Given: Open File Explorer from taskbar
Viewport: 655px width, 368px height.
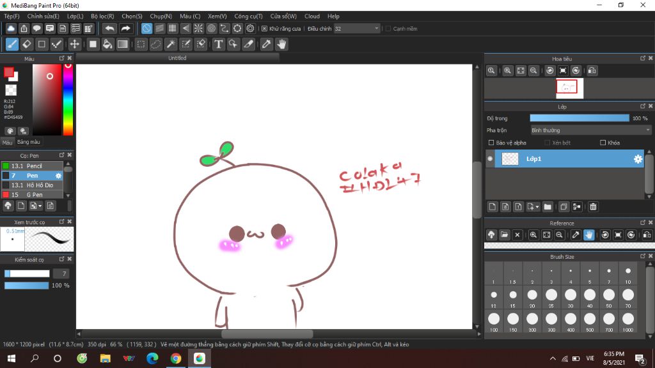Looking at the screenshot, I should 106,358.
